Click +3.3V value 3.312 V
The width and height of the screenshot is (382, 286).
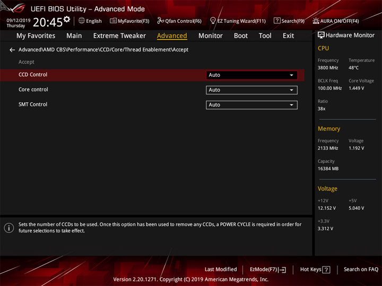(325, 229)
